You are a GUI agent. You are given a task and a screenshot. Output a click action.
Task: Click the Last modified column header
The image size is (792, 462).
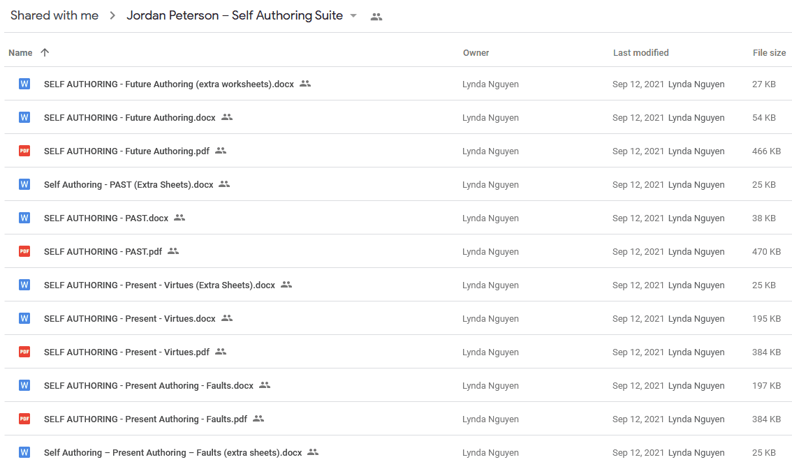click(640, 52)
